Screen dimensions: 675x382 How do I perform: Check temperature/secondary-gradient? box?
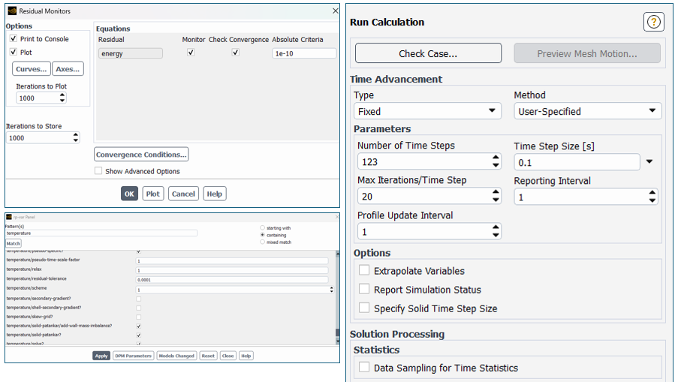139,299
